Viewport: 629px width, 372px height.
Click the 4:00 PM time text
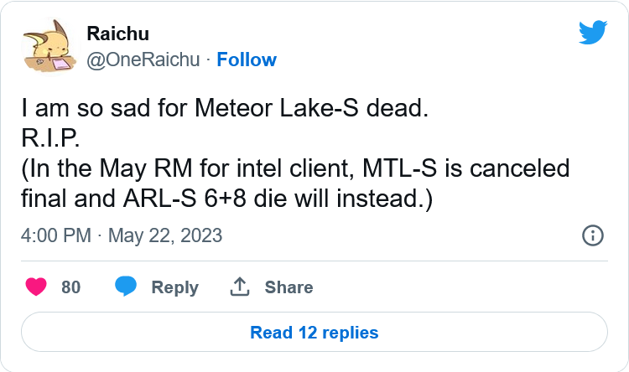click(x=55, y=235)
